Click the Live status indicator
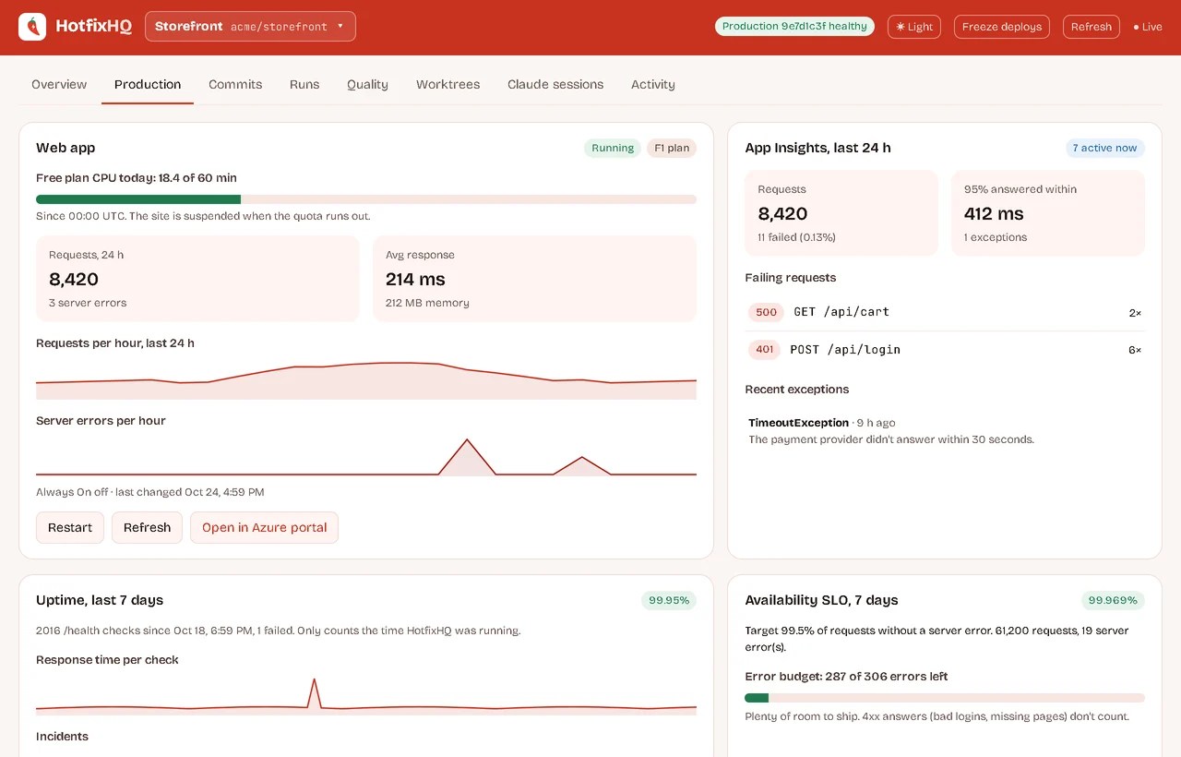This screenshot has height=757, width=1181. [1148, 27]
